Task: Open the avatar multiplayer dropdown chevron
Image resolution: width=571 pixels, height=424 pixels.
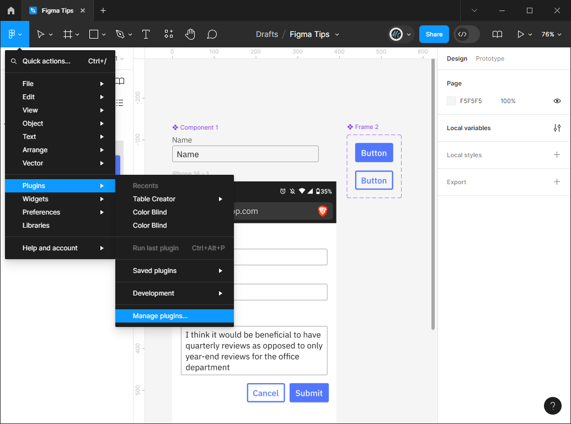Action: pyautogui.click(x=409, y=35)
